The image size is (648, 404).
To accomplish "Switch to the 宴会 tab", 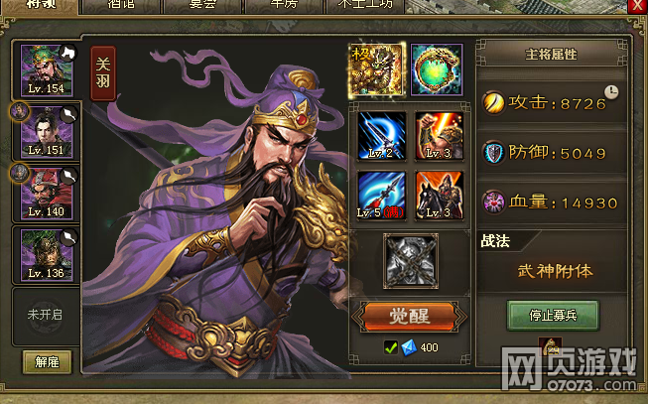I will [202, 6].
